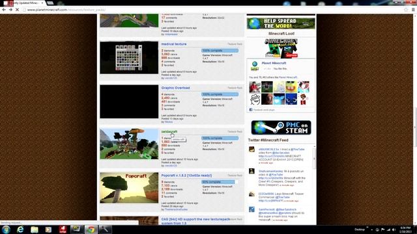Image resolution: width=417 pixels, height=234 pixels.
Task: Click first Facebook fan avatar in top row
Action: [x=255, y=87]
